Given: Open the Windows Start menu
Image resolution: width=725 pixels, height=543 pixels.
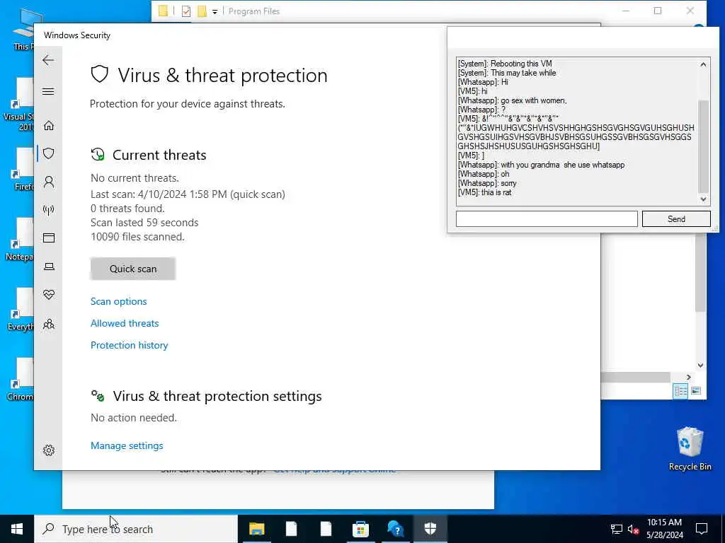Looking at the screenshot, I should tap(17, 529).
